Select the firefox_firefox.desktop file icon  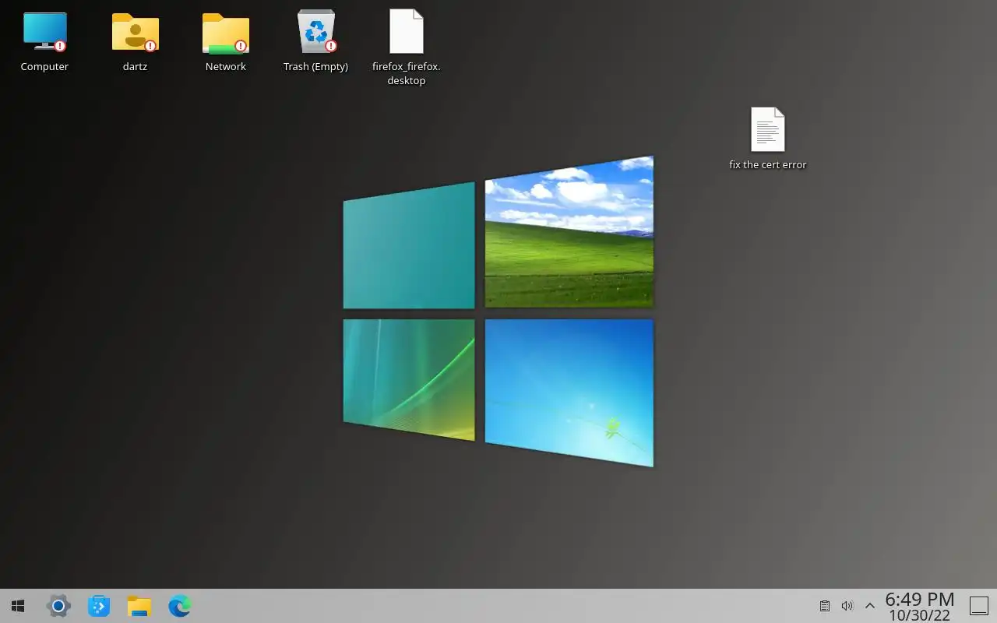(406, 31)
